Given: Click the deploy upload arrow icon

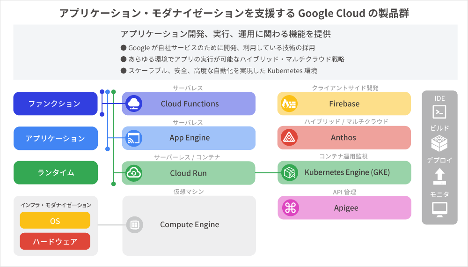Looking at the screenshot, I should point(439,176).
